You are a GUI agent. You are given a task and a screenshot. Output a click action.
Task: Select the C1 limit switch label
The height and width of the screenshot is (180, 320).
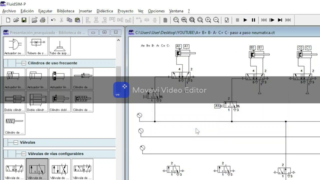[x=308, y=48]
